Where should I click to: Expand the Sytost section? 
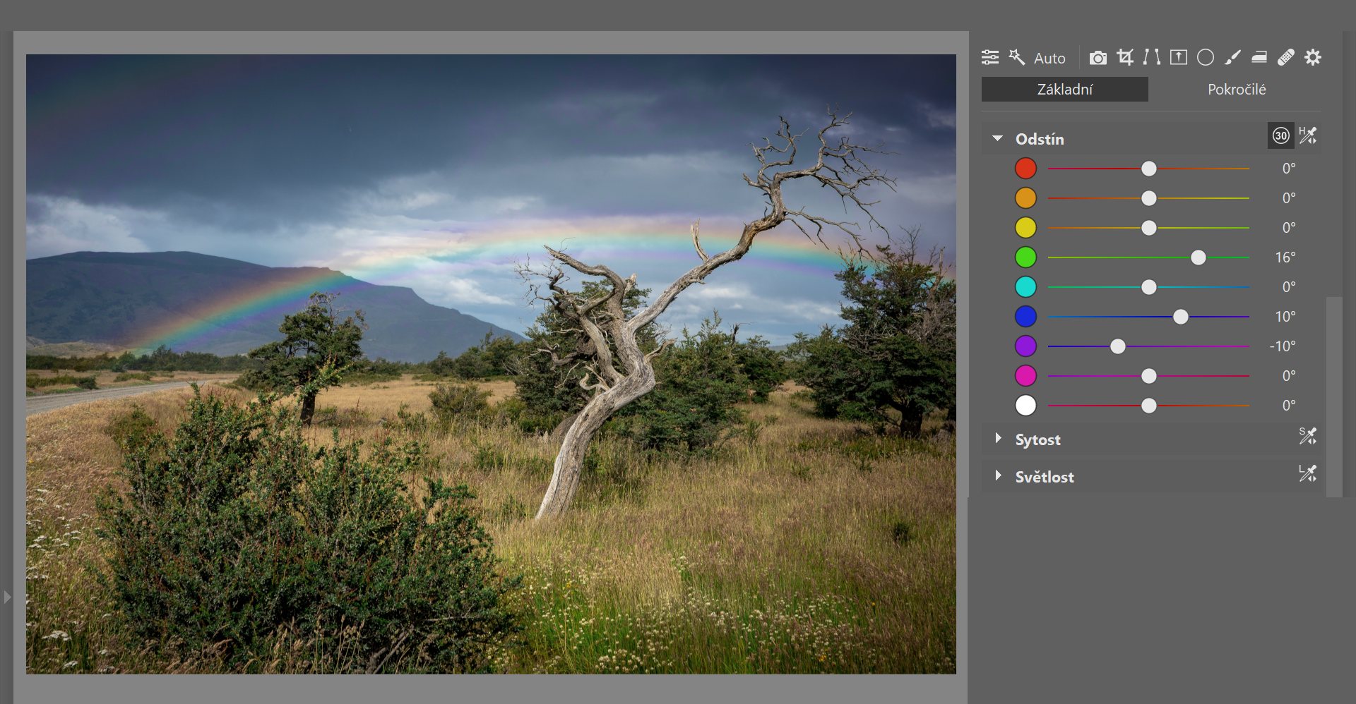pyautogui.click(x=998, y=438)
